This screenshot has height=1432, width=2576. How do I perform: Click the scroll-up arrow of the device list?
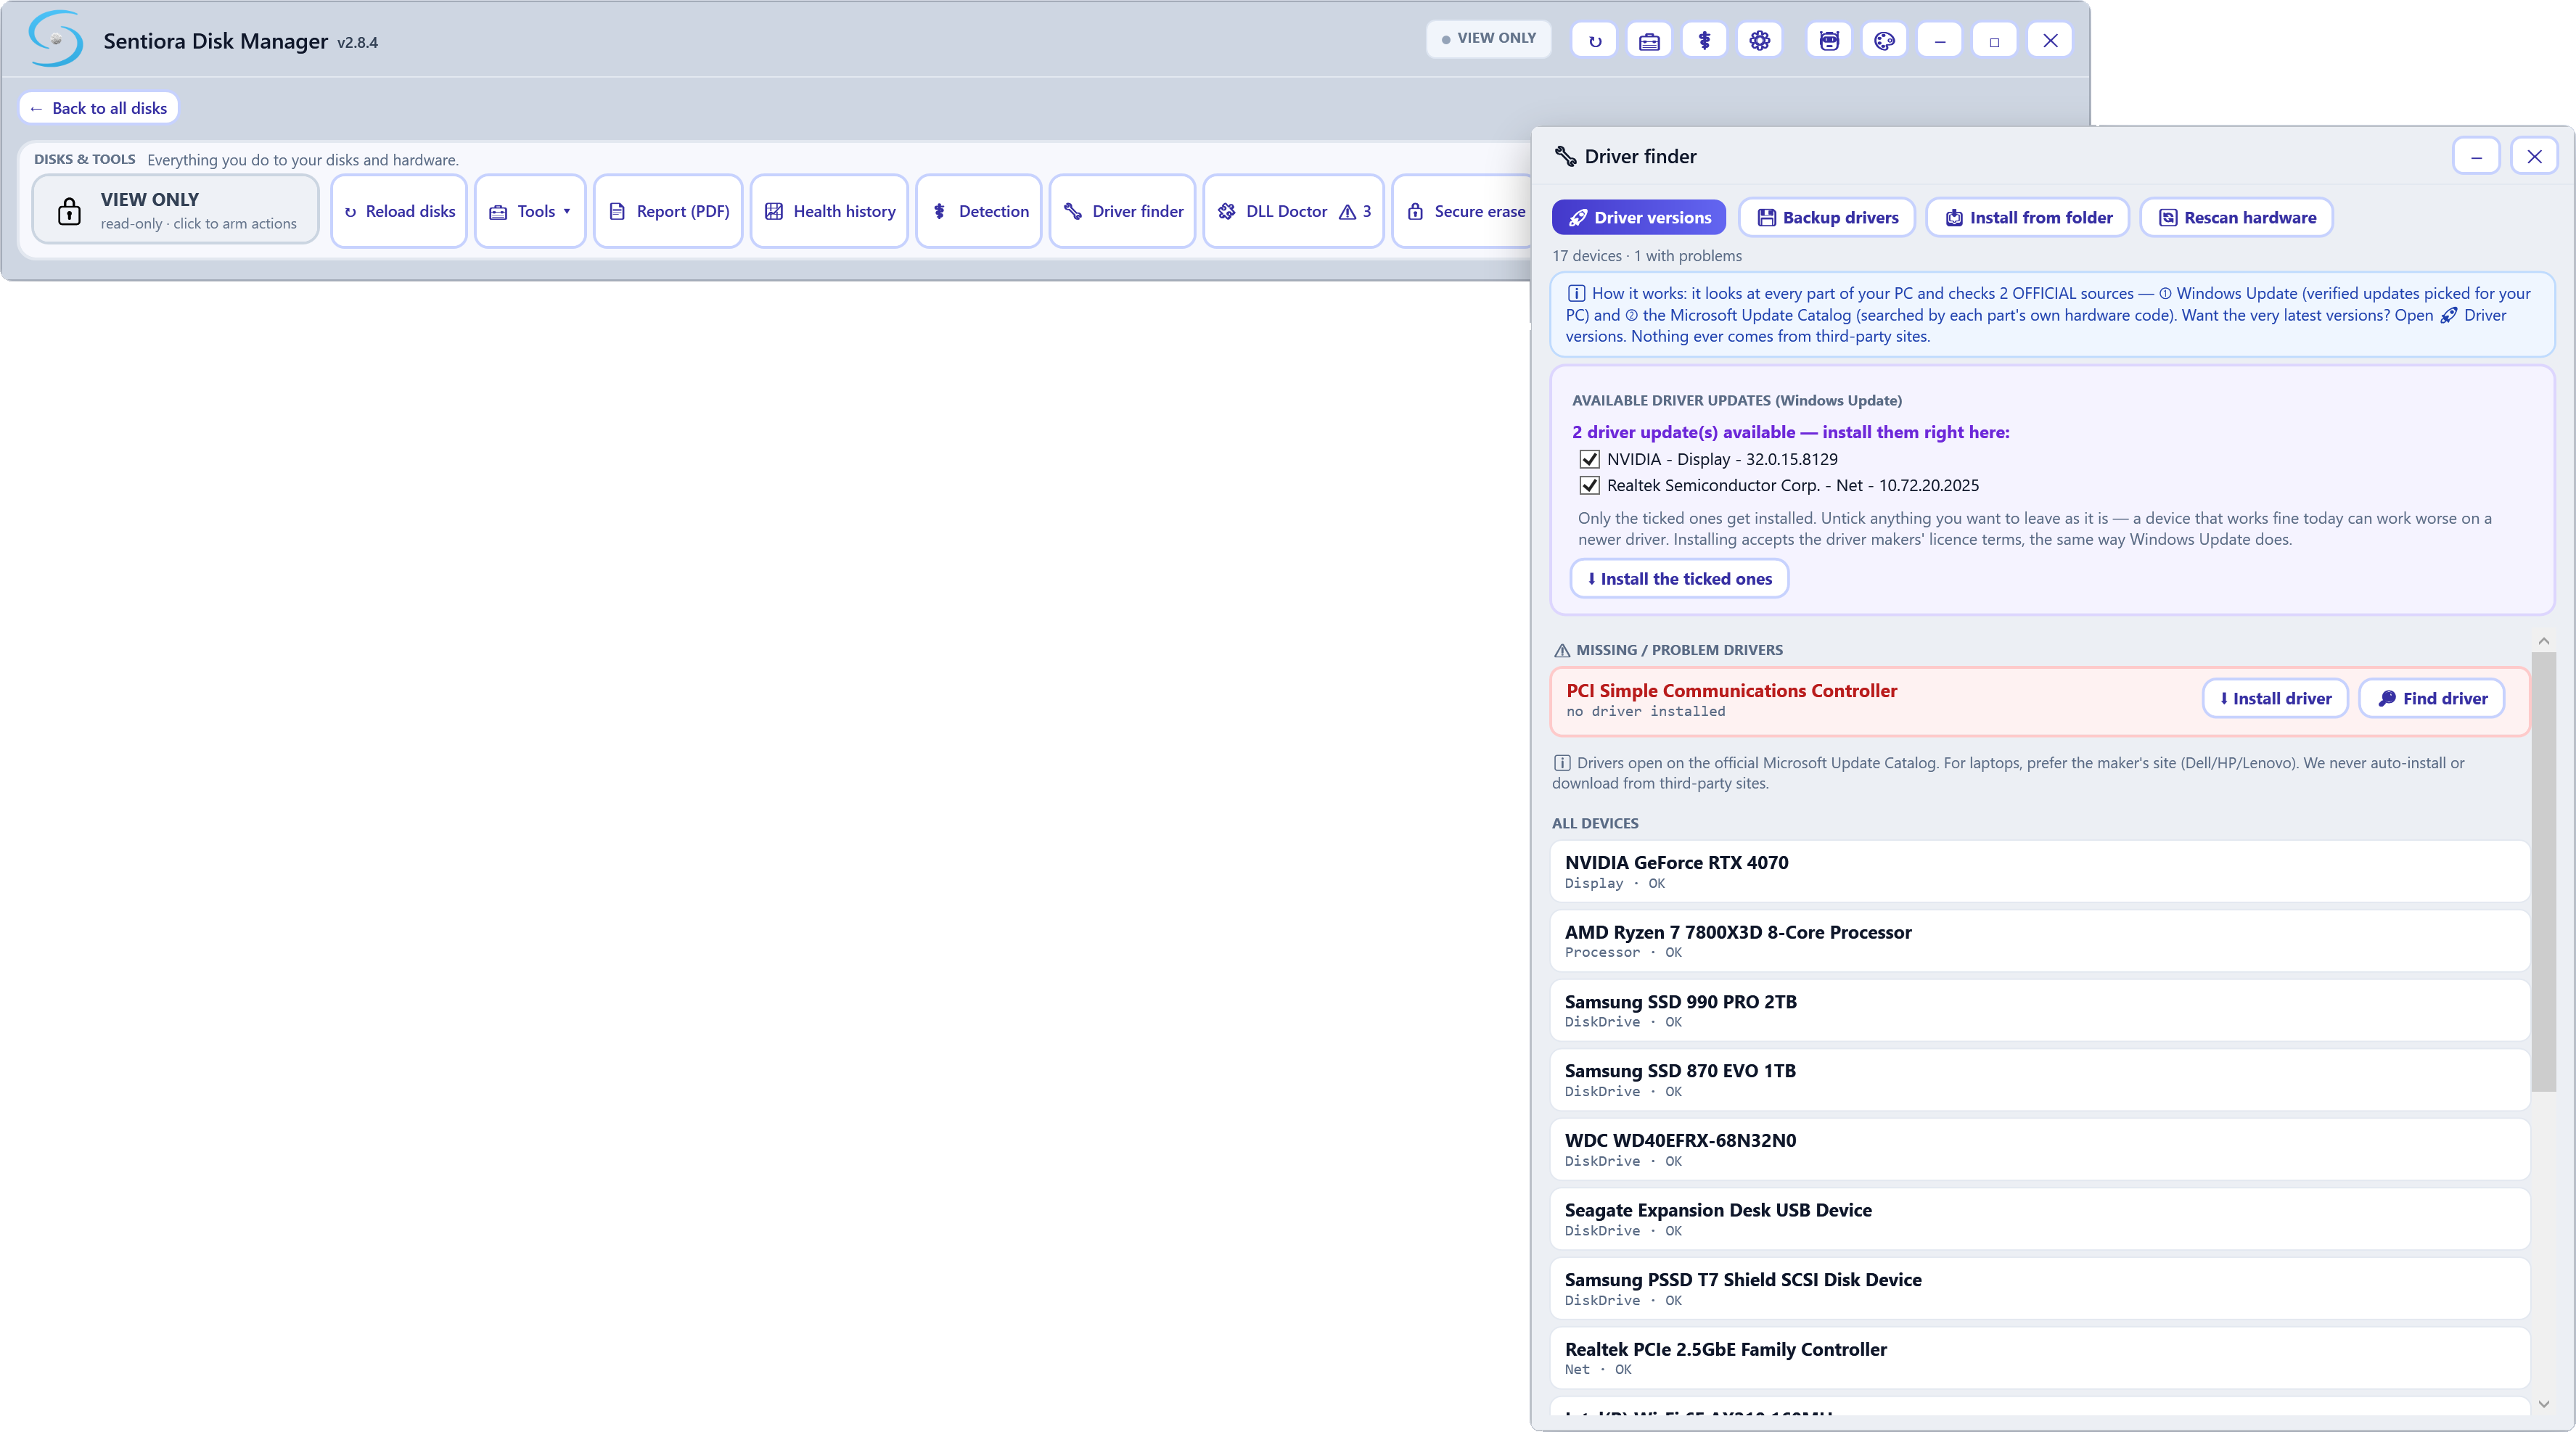pyautogui.click(x=2543, y=641)
